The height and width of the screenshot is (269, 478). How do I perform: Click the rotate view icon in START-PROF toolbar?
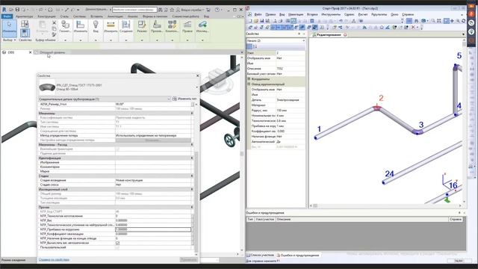point(464,21)
